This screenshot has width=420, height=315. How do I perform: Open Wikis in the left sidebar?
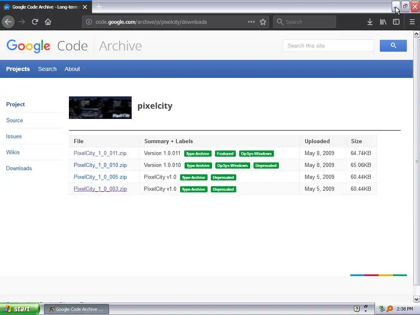[x=13, y=152]
